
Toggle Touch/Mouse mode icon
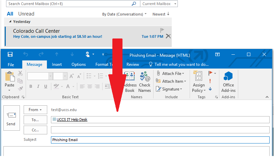click(x=87, y=54)
